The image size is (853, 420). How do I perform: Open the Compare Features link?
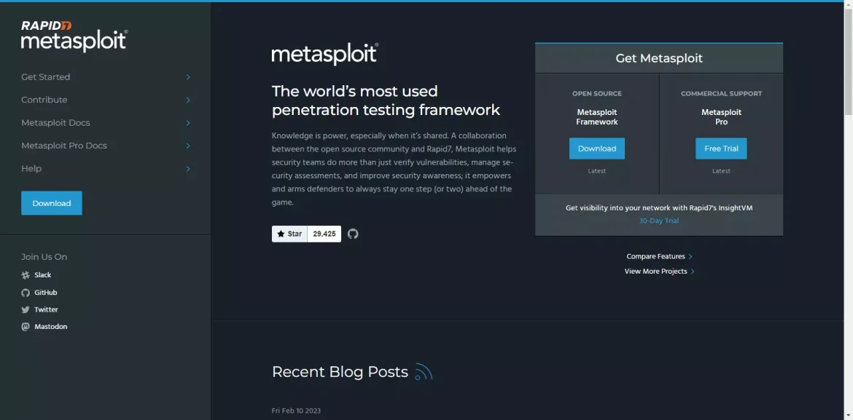pyautogui.click(x=659, y=256)
